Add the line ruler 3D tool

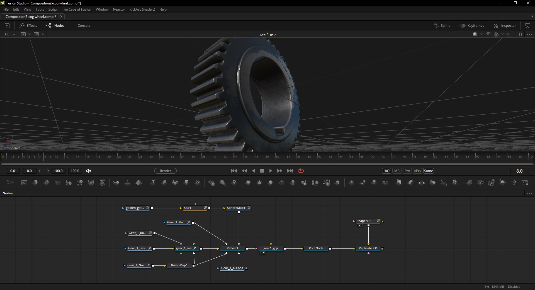click(x=444, y=182)
